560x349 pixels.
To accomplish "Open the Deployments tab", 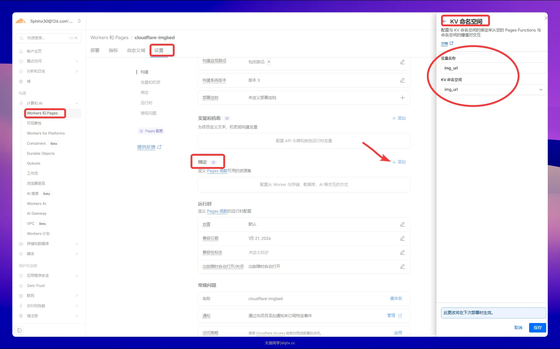I will 95,50.
